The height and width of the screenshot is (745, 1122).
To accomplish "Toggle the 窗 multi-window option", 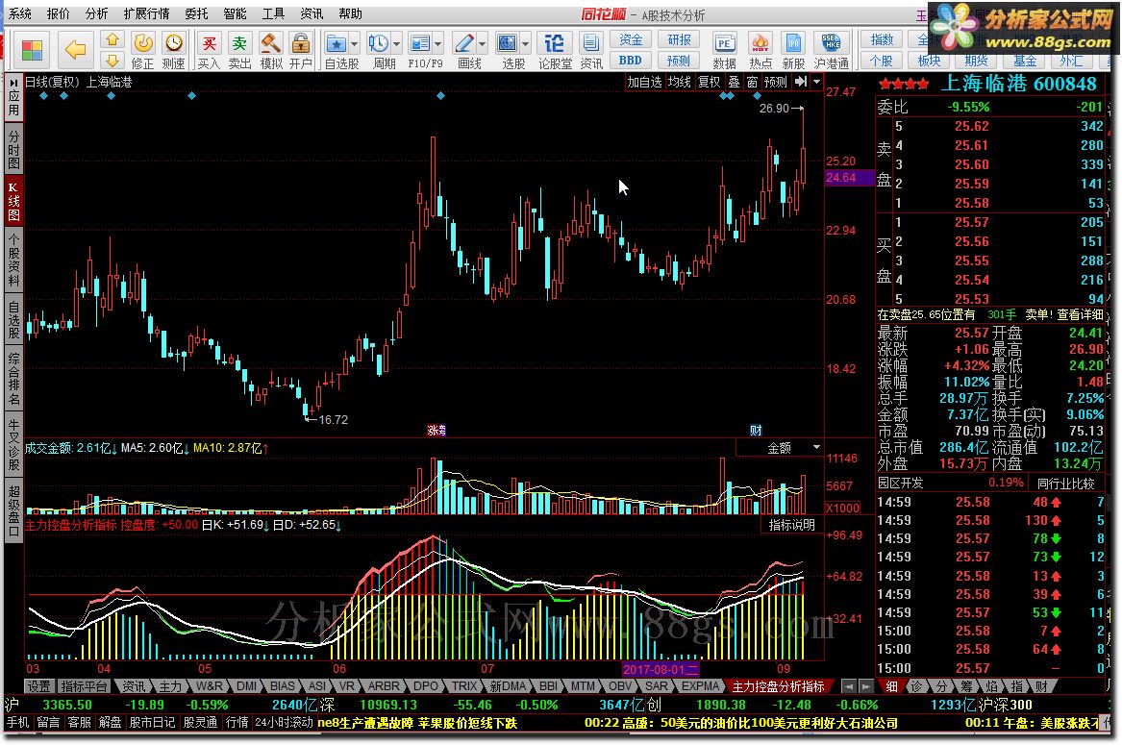I will pyautogui.click(x=752, y=82).
